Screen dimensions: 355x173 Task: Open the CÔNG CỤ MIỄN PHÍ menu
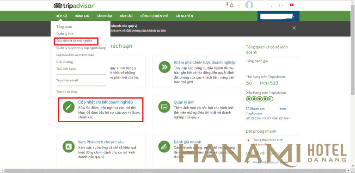(x=154, y=16)
